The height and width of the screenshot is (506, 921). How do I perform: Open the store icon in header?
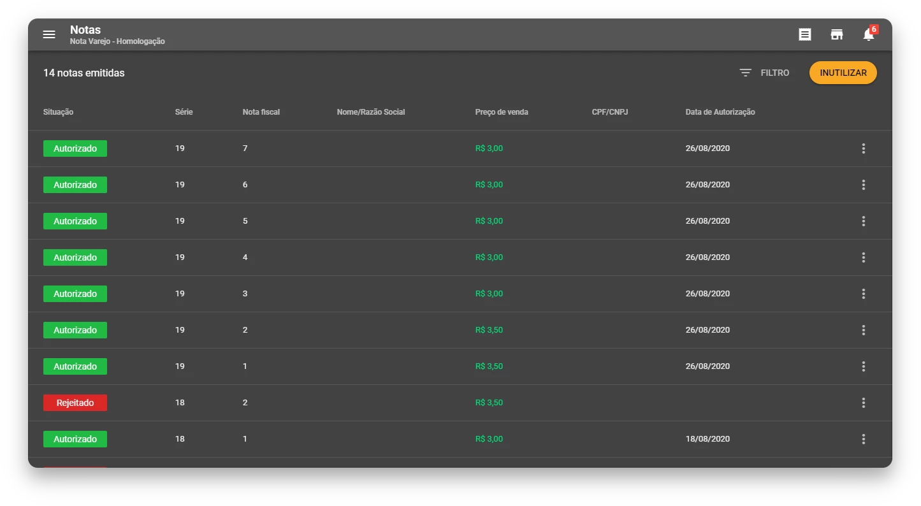(x=837, y=34)
